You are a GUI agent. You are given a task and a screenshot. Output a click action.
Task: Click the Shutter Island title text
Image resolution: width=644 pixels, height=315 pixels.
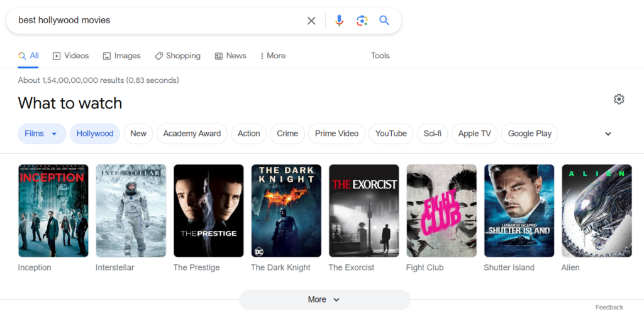click(x=509, y=267)
